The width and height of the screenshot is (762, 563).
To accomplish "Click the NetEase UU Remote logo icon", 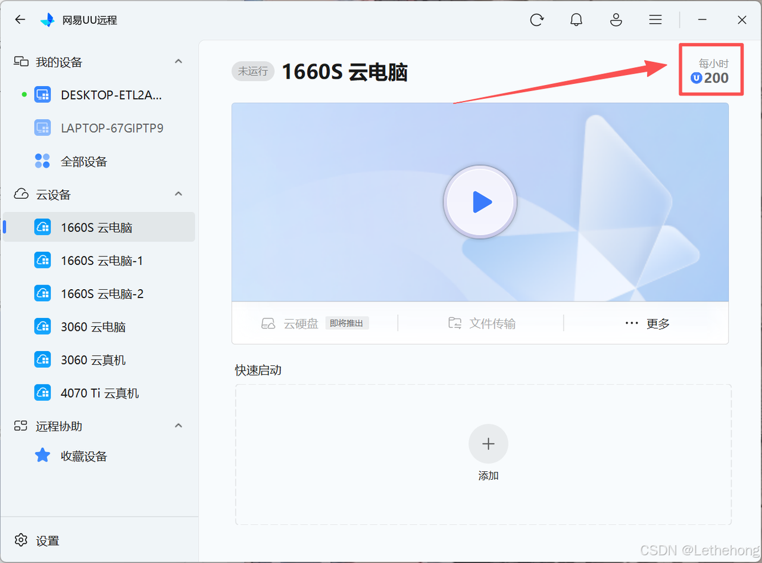I will pos(48,20).
